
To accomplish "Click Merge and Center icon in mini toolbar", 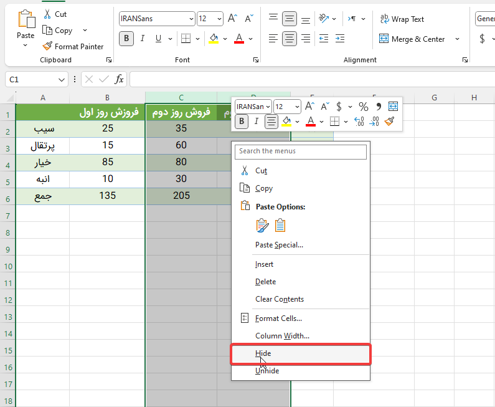I will tap(393, 107).
